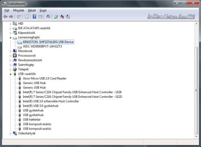Click the Forward arrow toolbar icon
The image size is (201, 147).
(x=11, y=17)
